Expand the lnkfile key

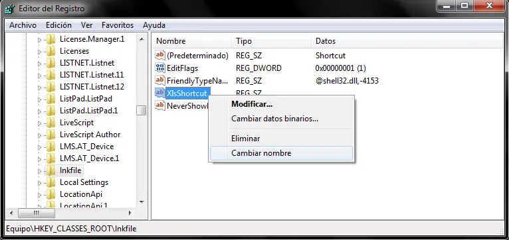pos(39,170)
